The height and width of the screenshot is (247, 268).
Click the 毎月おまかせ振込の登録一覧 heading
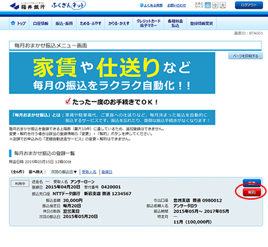[45, 154]
